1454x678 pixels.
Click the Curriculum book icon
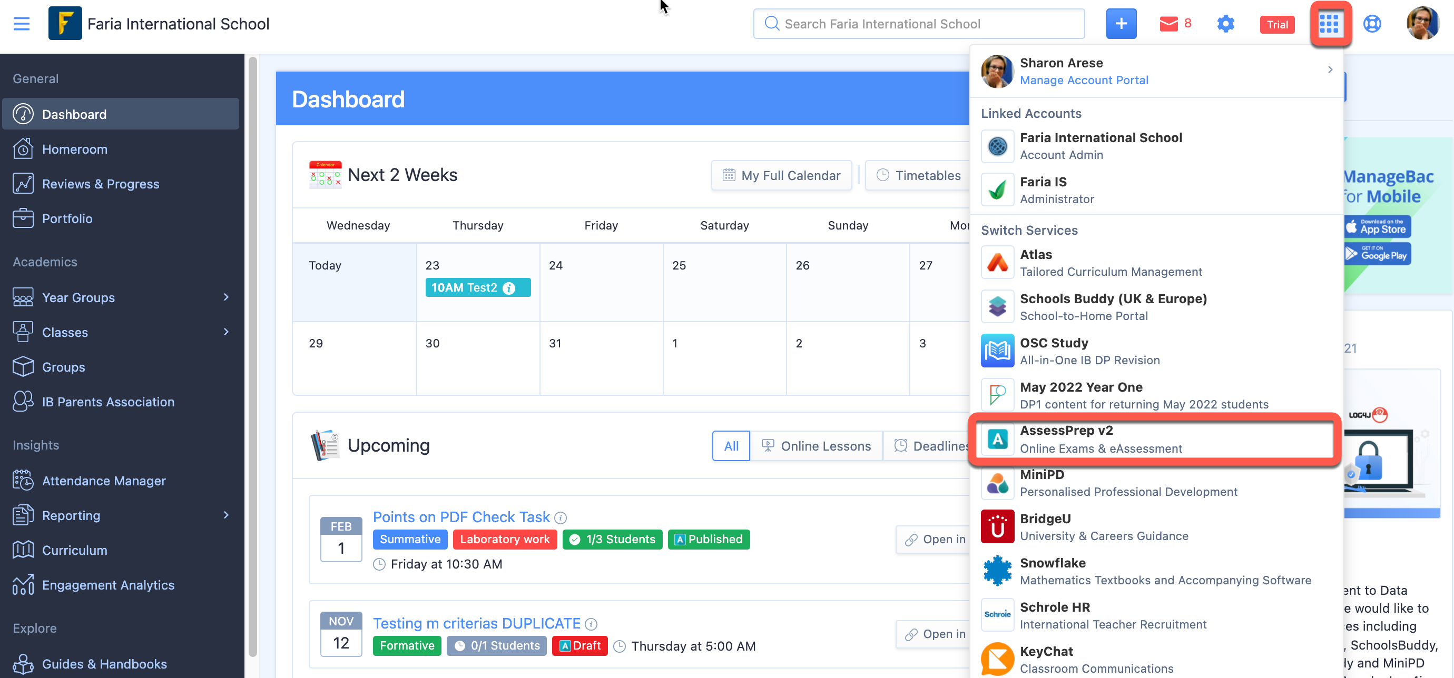pyautogui.click(x=23, y=550)
